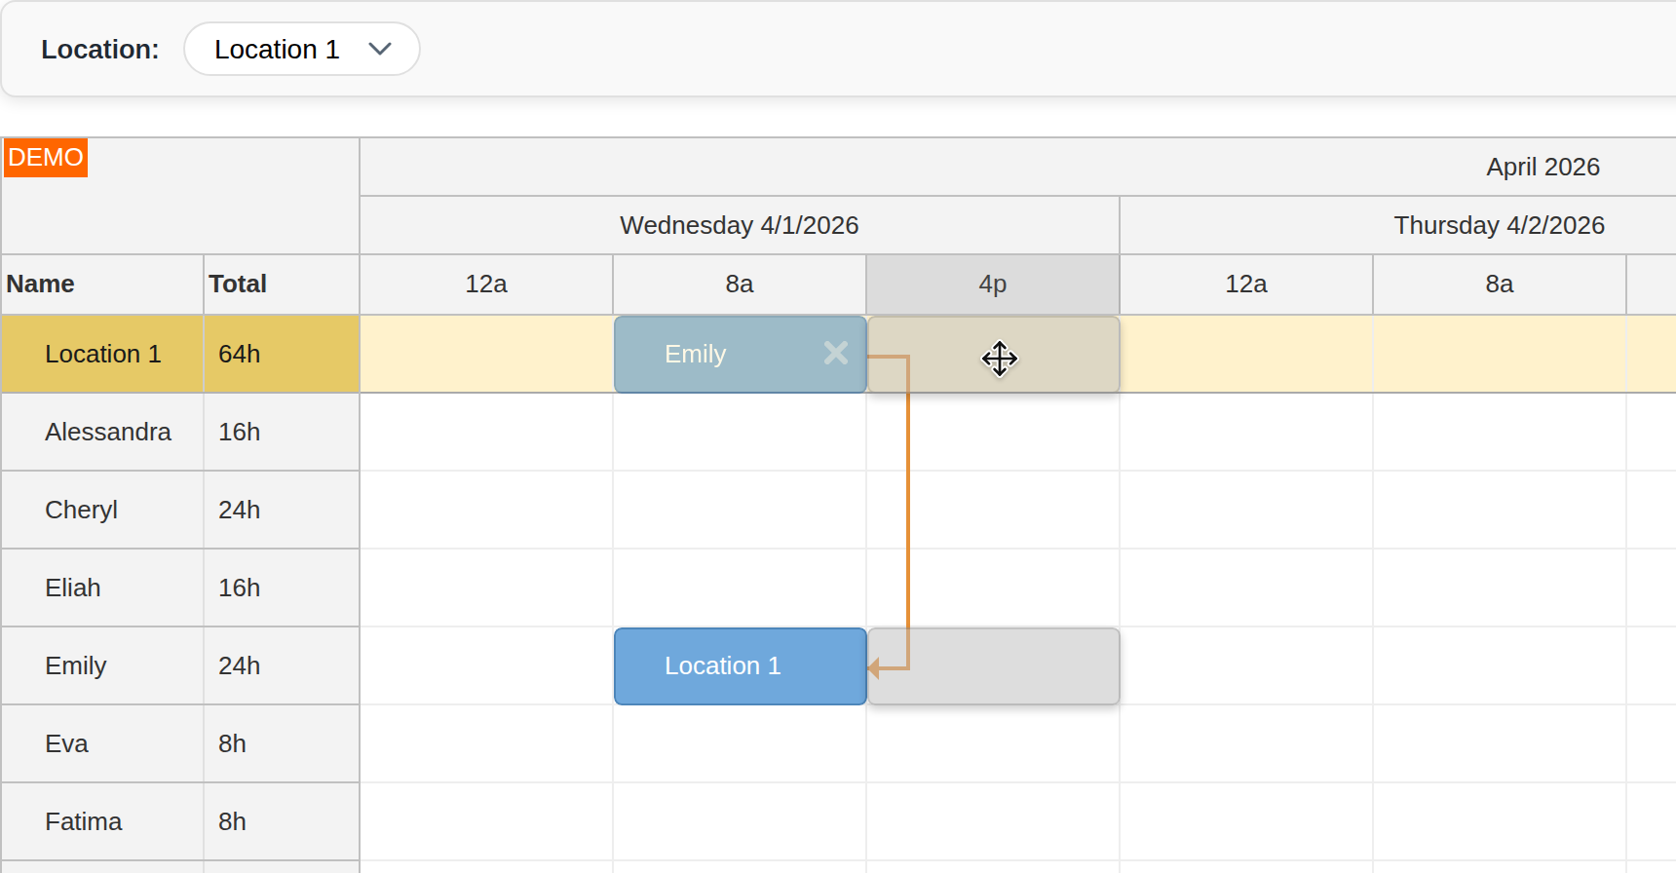The image size is (1676, 873).
Task: Click the Wednesday 4/1/2026 header
Action: point(739,225)
